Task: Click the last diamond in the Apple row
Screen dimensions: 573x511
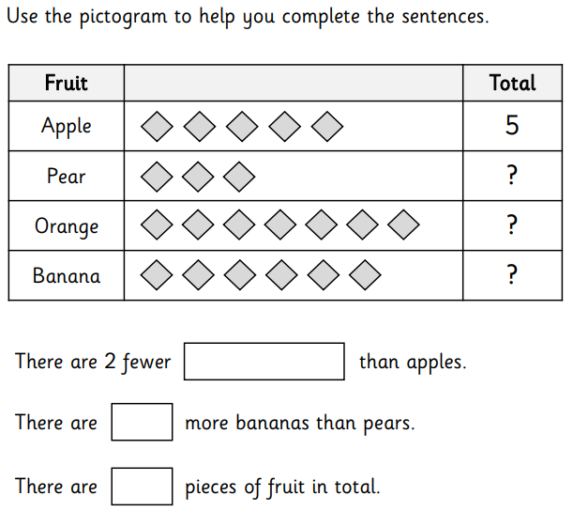Action: [327, 126]
